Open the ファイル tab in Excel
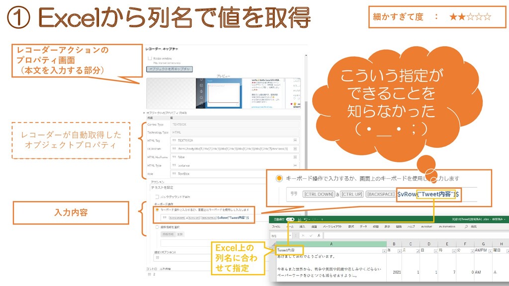Viewport: 509px width, 286px height. coord(276,226)
